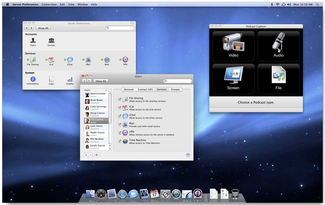Open the Connection menu in menu bar
The width and height of the screenshot is (325, 205).
(49, 4)
